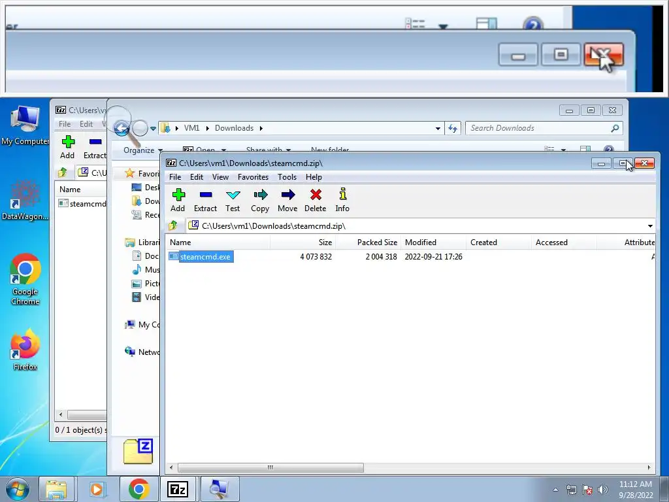Open the Tools menu in 7-Zip
Screen dimensions: 669x502
coord(287,176)
